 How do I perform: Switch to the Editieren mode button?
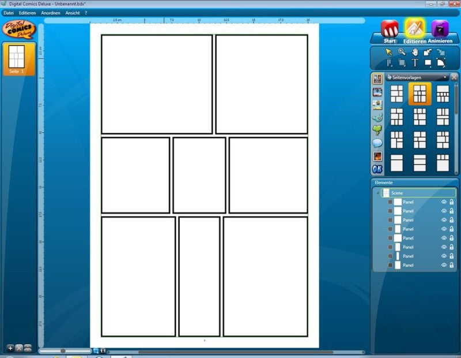pos(414,31)
